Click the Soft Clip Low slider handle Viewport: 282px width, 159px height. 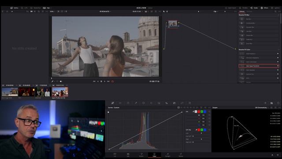tap(201, 133)
